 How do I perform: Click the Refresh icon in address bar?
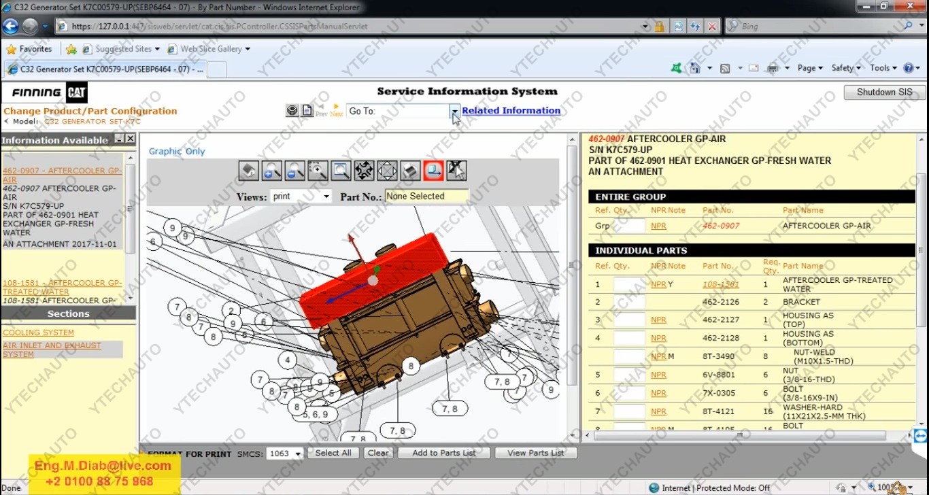pyautogui.click(x=694, y=27)
